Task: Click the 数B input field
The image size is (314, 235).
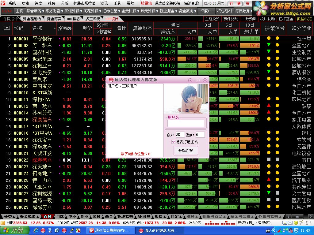Action: (x=200, y=135)
